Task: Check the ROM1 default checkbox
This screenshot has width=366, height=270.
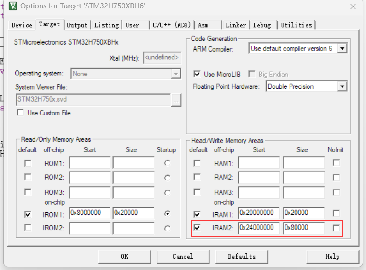Action: click(x=28, y=163)
